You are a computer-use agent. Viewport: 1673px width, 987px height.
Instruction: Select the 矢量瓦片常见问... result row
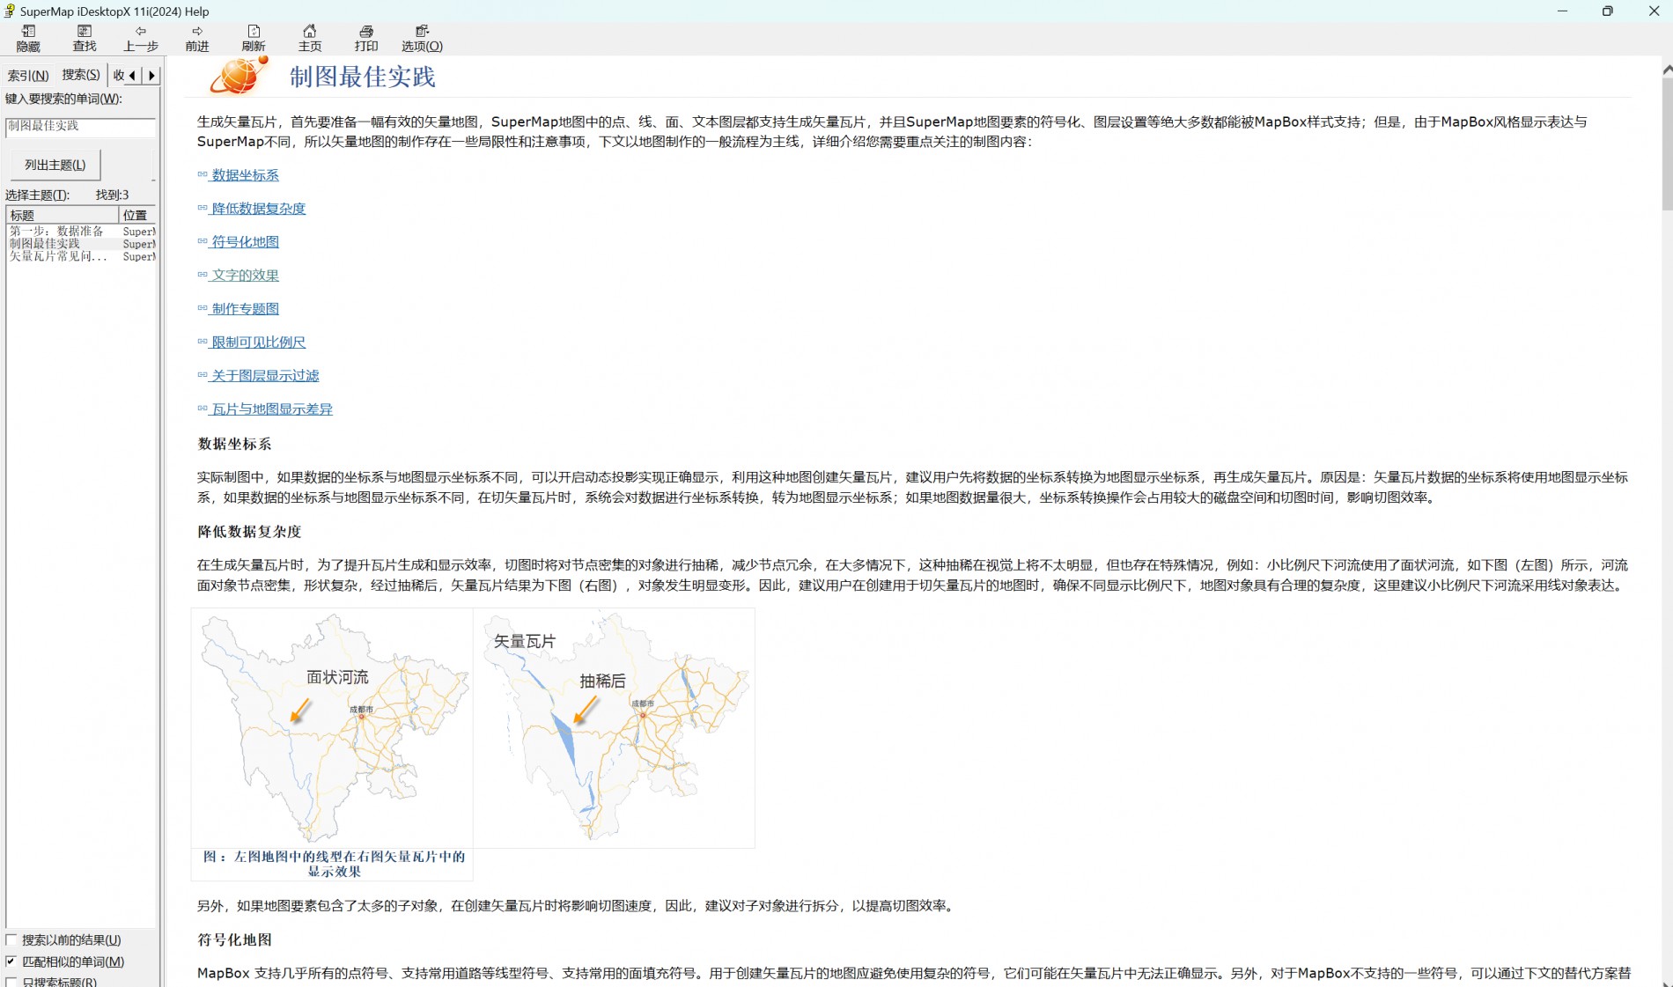82,256
